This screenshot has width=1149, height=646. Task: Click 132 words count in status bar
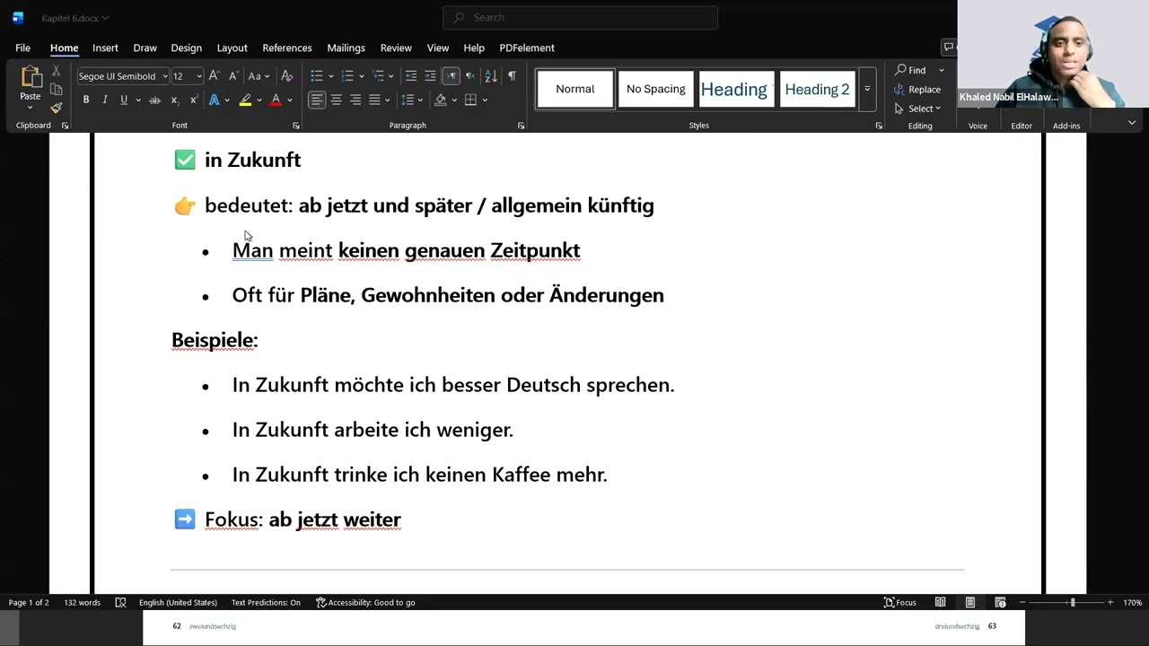pyautogui.click(x=83, y=602)
